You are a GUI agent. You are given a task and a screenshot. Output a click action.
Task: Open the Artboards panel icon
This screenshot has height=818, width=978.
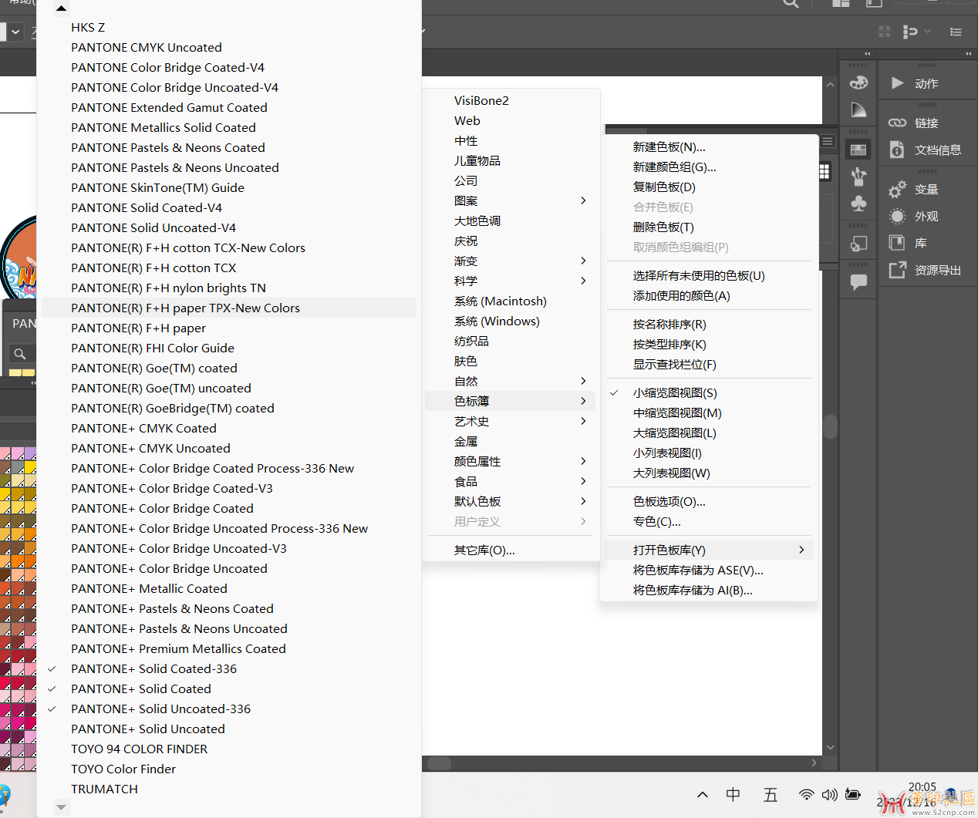[858, 244]
